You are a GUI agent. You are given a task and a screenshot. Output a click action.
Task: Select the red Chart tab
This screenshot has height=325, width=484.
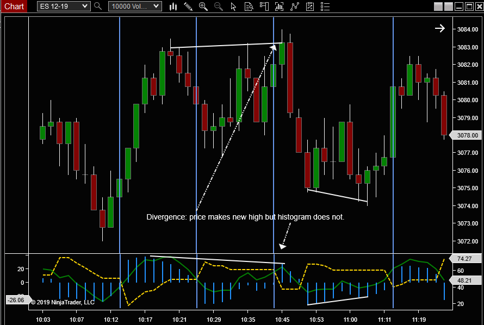[x=14, y=7]
